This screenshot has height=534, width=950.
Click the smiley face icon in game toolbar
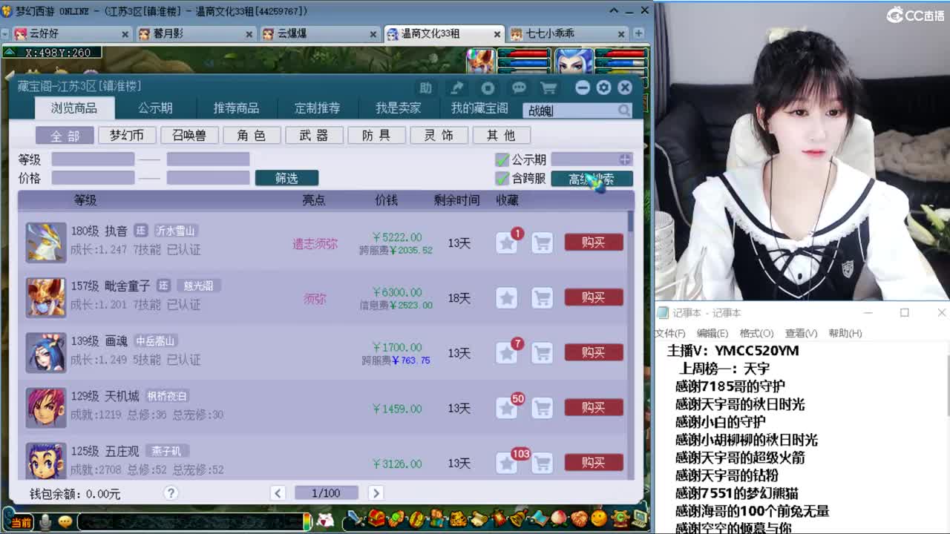[599, 518]
